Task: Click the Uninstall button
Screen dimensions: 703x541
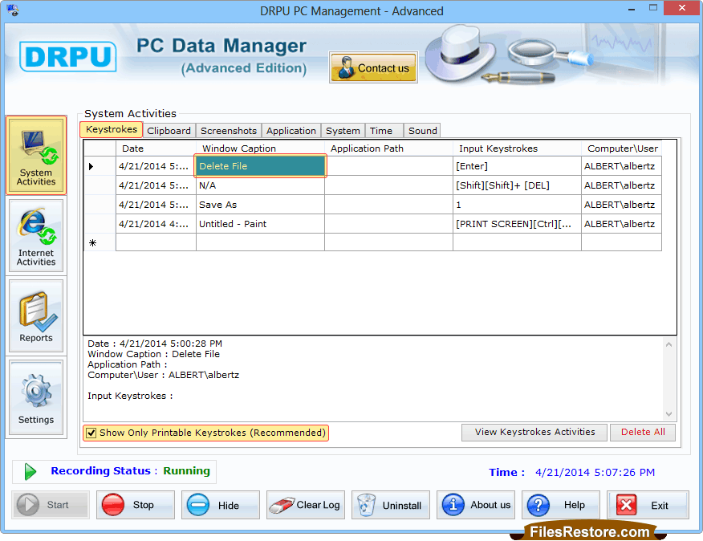Action: [391, 505]
